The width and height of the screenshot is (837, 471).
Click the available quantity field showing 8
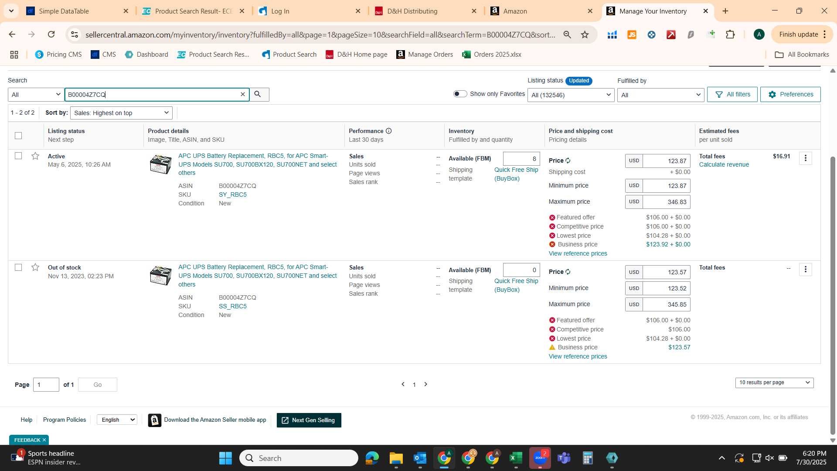[x=521, y=159]
